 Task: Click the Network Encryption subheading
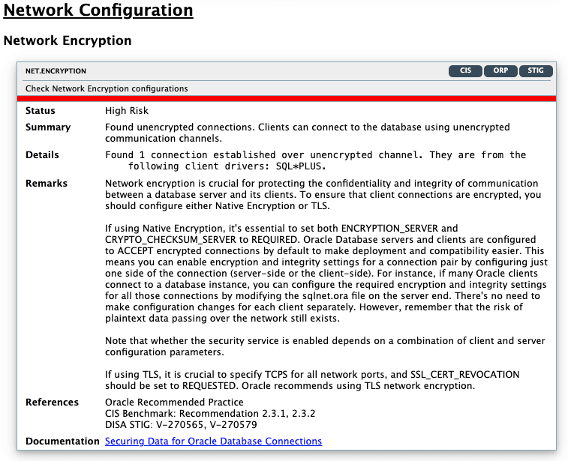coord(68,40)
